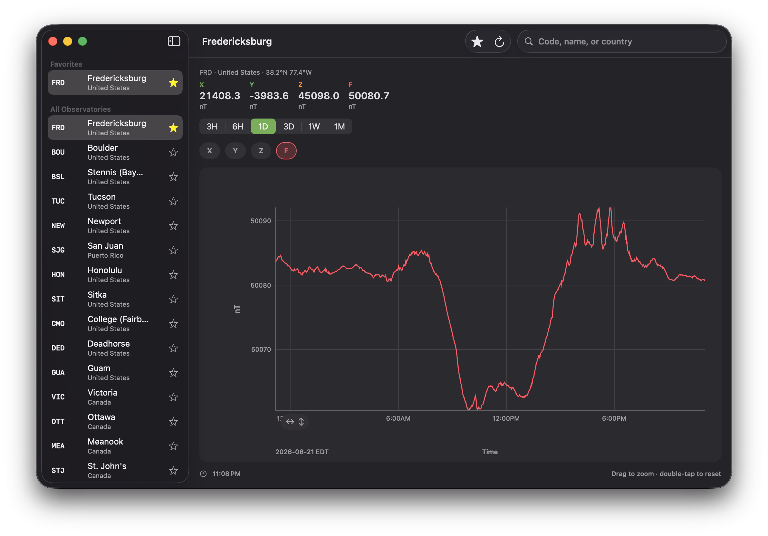Toggle the F component trace
The width and height of the screenshot is (768, 536).
coord(286,151)
